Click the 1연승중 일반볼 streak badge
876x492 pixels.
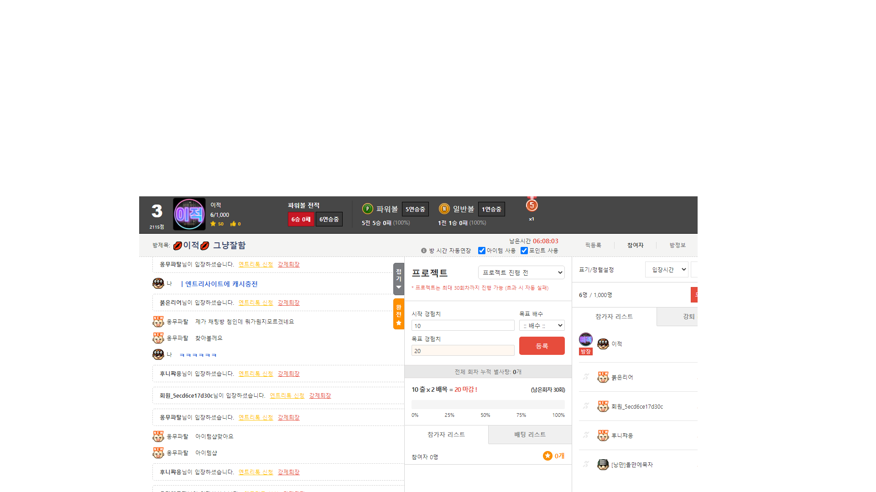(x=491, y=209)
